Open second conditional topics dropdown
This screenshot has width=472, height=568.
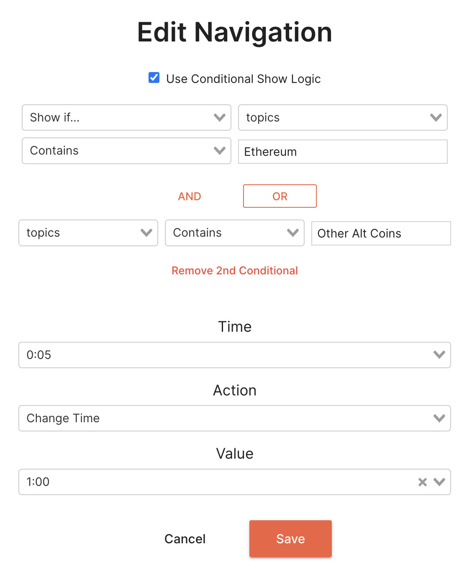coord(88,233)
